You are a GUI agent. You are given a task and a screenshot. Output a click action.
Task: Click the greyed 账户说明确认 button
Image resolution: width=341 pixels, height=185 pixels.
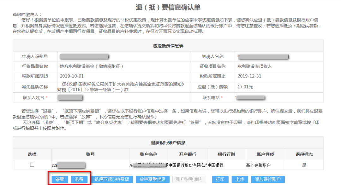189,179
